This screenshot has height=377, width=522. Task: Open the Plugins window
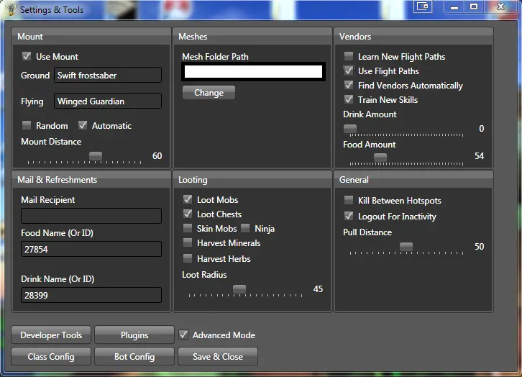tap(134, 335)
